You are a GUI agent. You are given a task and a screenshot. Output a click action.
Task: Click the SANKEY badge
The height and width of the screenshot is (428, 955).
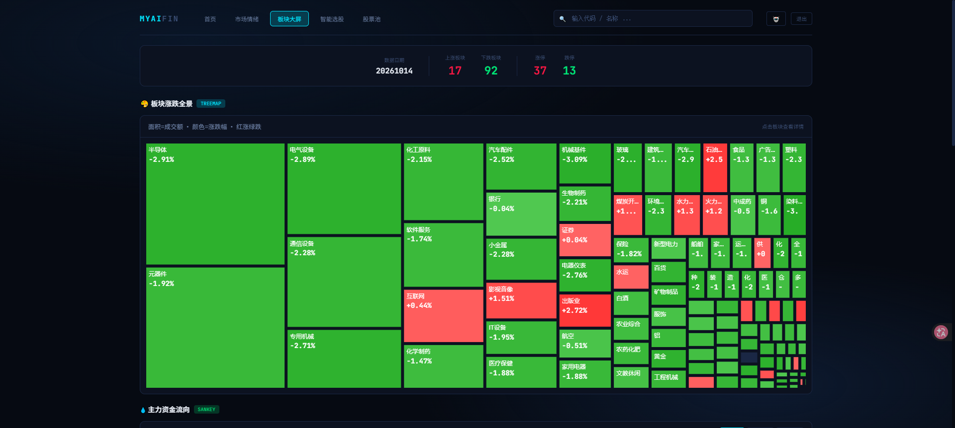click(x=206, y=410)
